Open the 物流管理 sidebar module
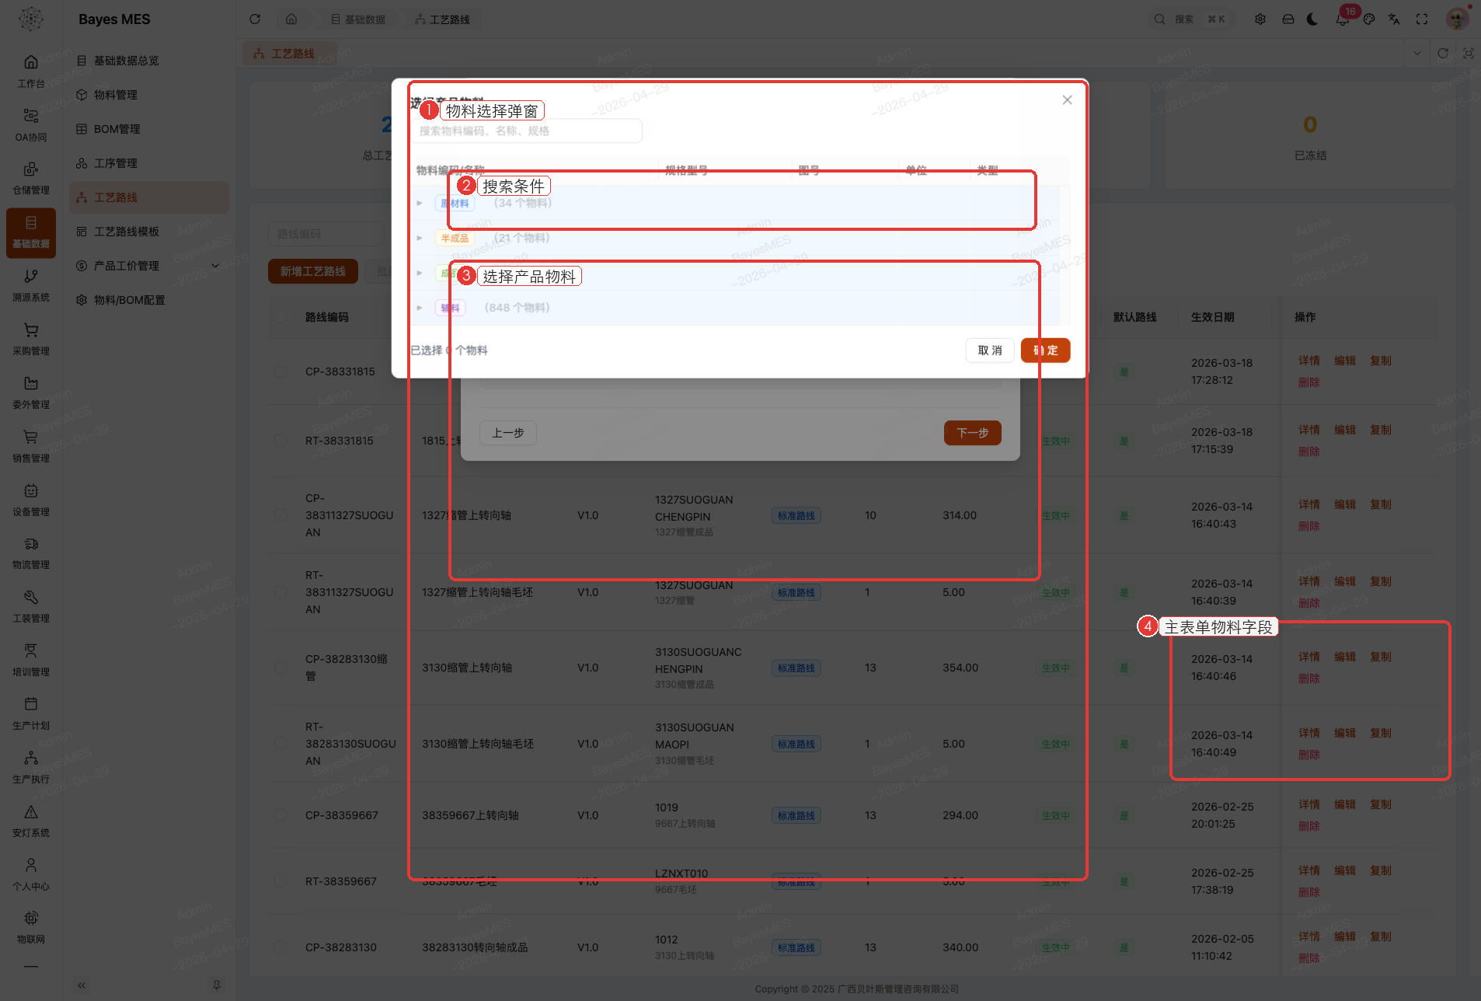Viewport: 1481px width, 1001px height. (31, 553)
